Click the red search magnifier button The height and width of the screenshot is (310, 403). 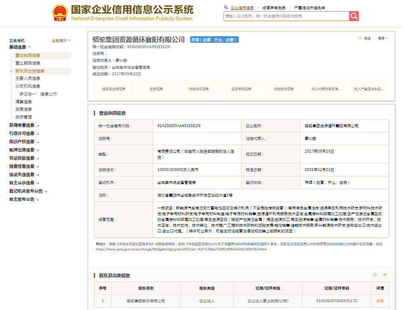click(x=354, y=16)
